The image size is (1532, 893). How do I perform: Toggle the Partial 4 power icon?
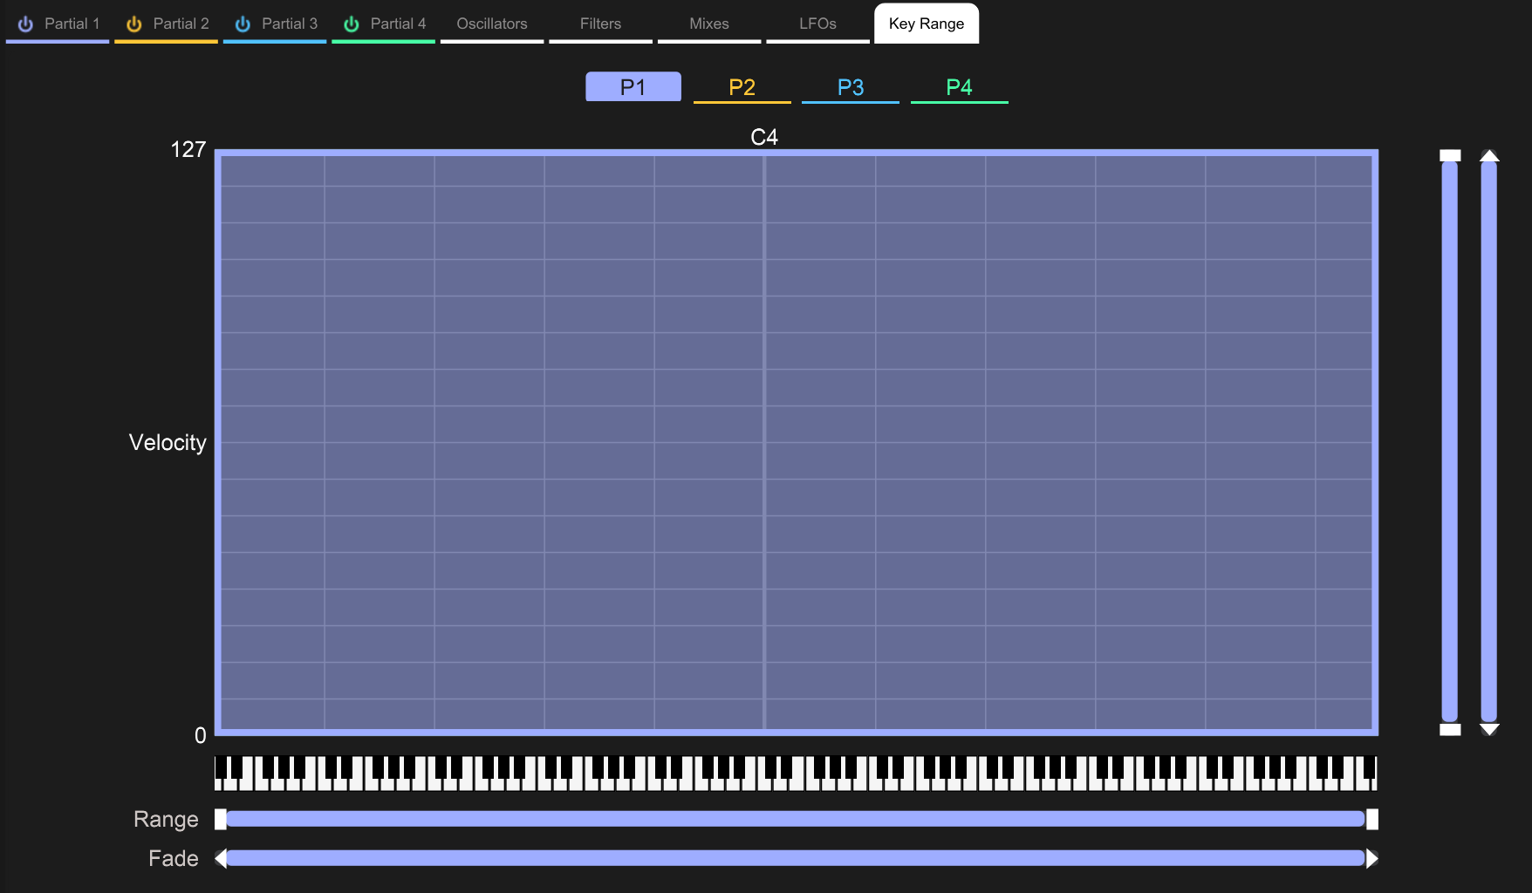351,24
